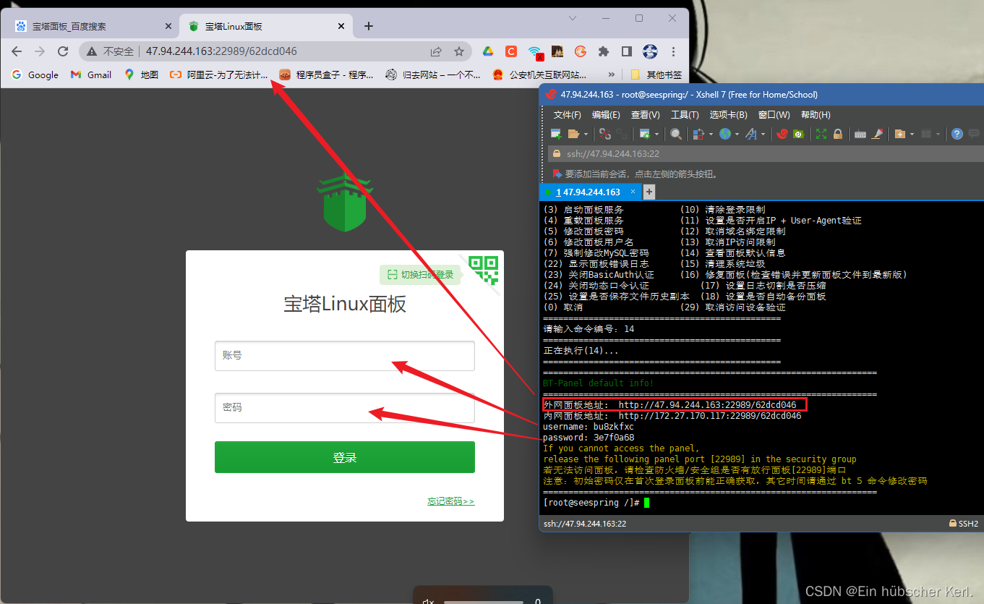Viewport: 984px width, 604px height.
Task: Click the 账号 username input field
Action: click(x=344, y=356)
